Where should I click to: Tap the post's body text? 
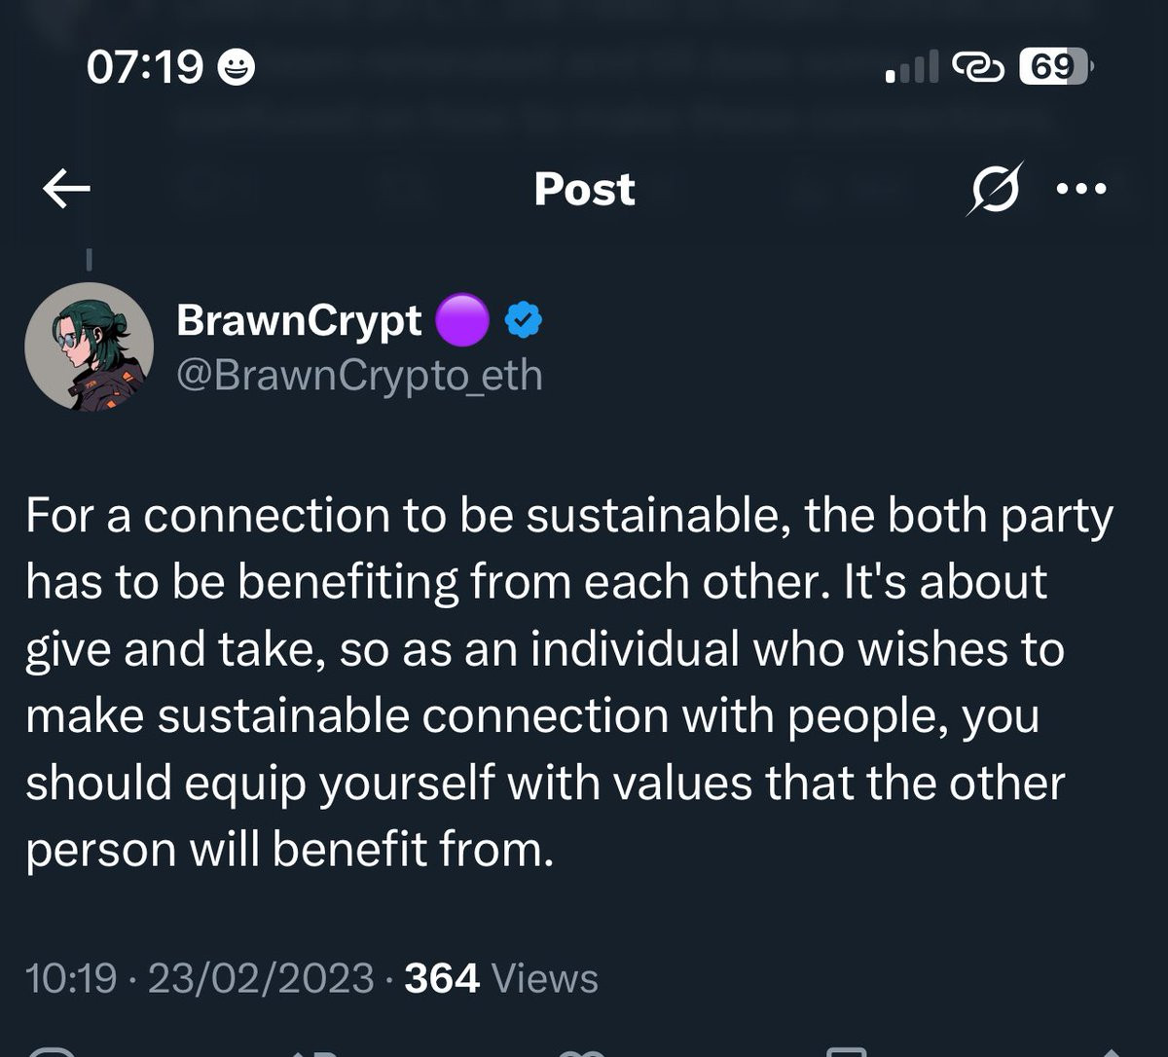click(x=569, y=683)
